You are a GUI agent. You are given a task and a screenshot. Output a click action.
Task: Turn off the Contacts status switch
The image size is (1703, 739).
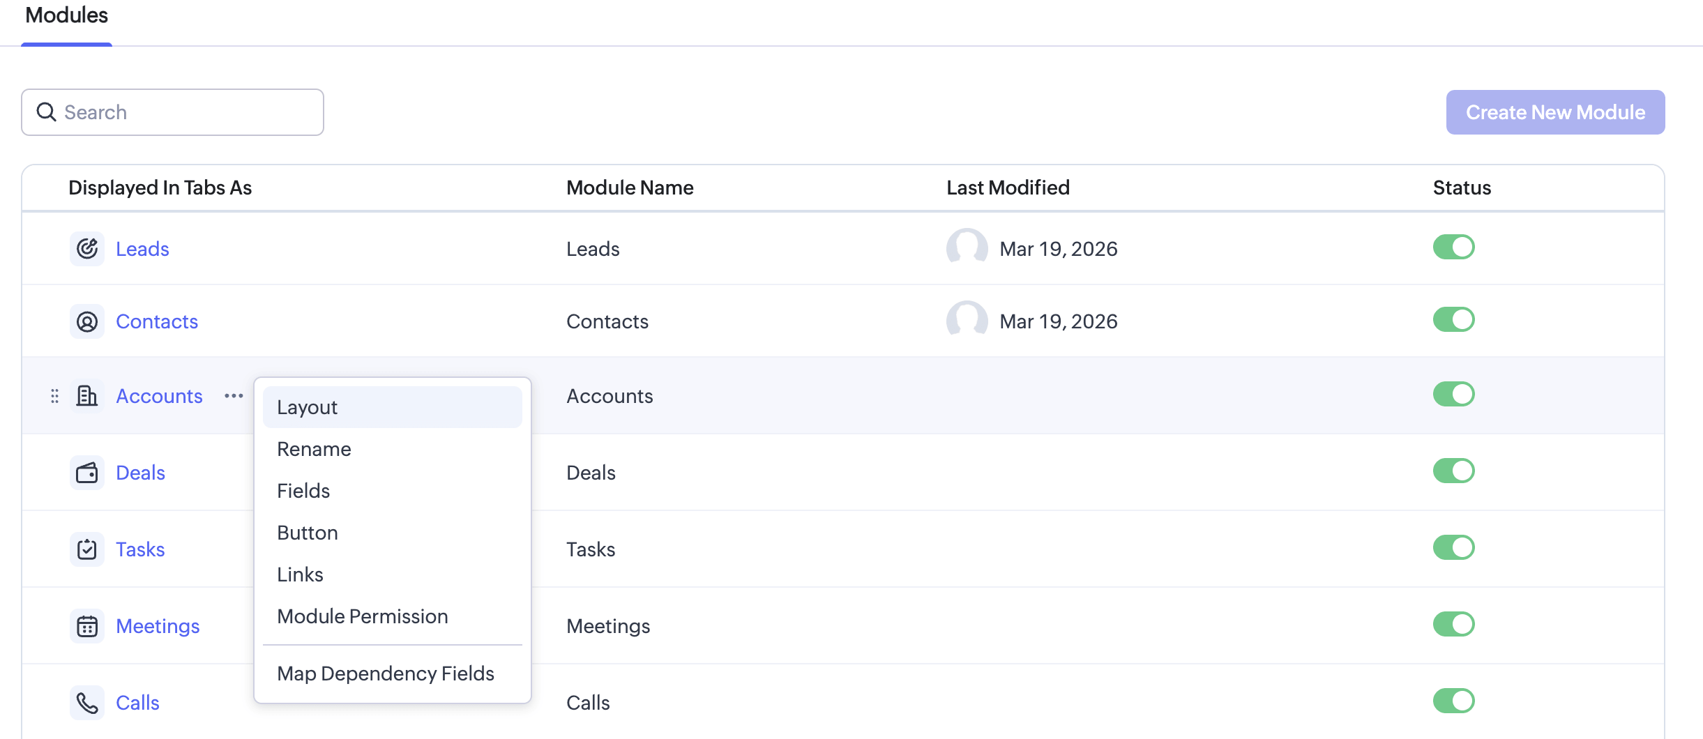tap(1453, 319)
